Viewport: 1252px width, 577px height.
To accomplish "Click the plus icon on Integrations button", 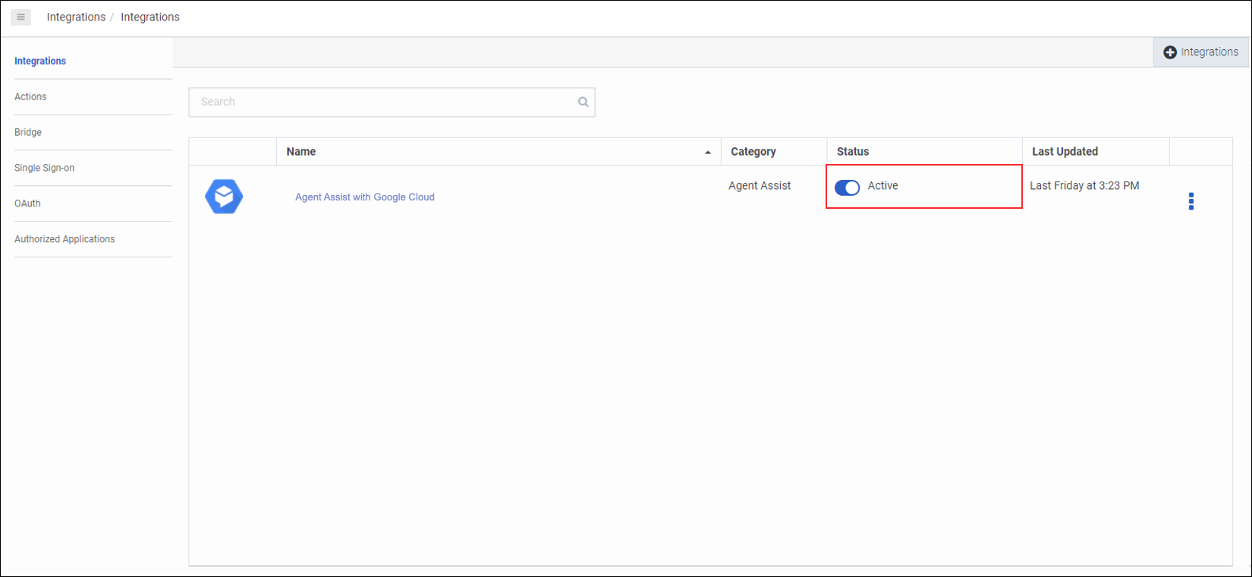I will 1169,52.
